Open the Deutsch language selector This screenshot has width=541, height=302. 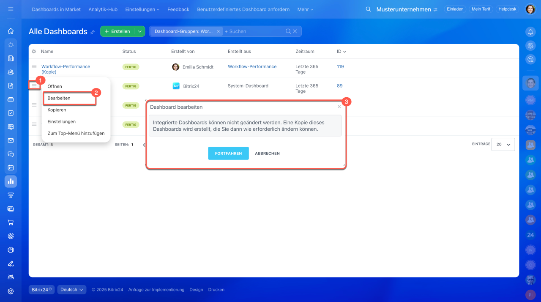(72, 290)
